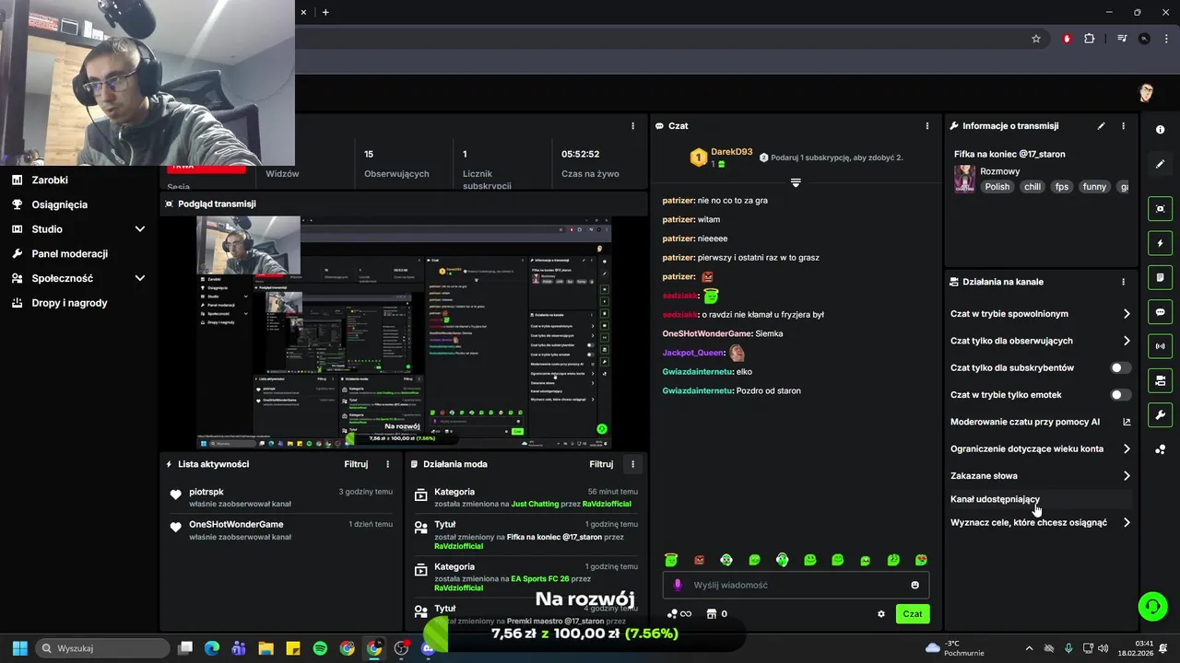The width and height of the screenshot is (1180, 663).
Task: Open Działania moda three-dot menu
Action: point(632,464)
